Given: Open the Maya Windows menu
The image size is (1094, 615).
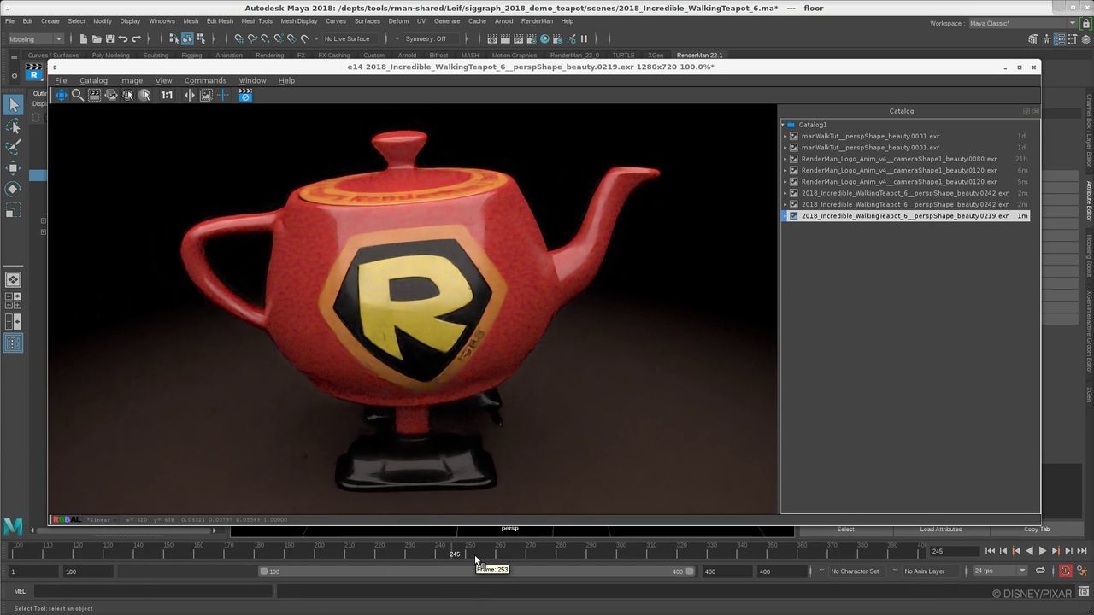Looking at the screenshot, I should pos(162,21).
